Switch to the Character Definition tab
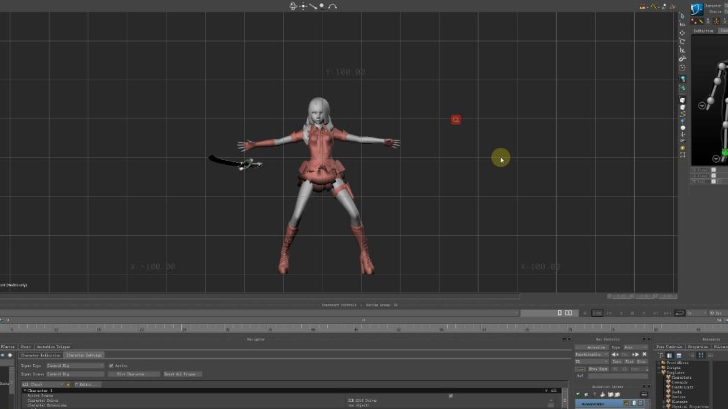Screen dimensions: 728x409 [41, 355]
